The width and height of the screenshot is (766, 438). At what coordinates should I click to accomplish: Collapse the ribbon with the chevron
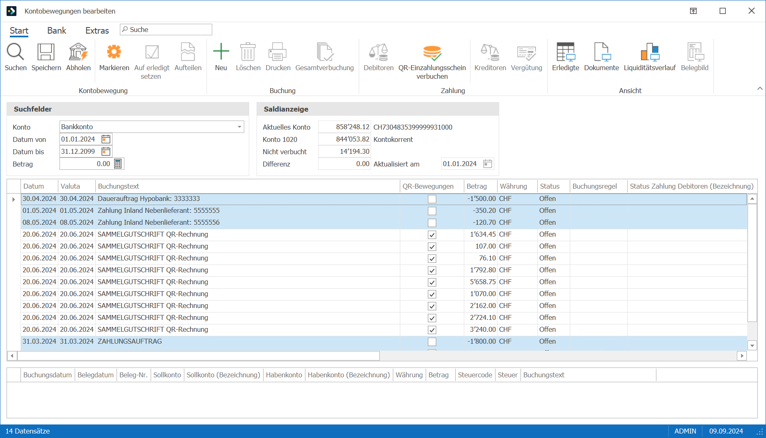pos(760,88)
